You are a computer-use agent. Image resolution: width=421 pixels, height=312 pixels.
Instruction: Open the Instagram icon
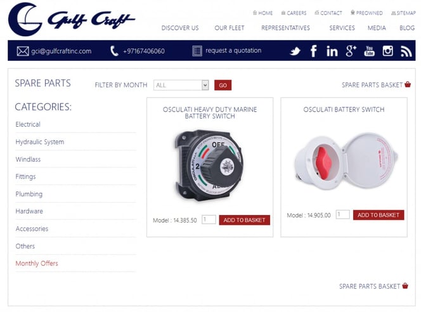click(x=387, y=51)
